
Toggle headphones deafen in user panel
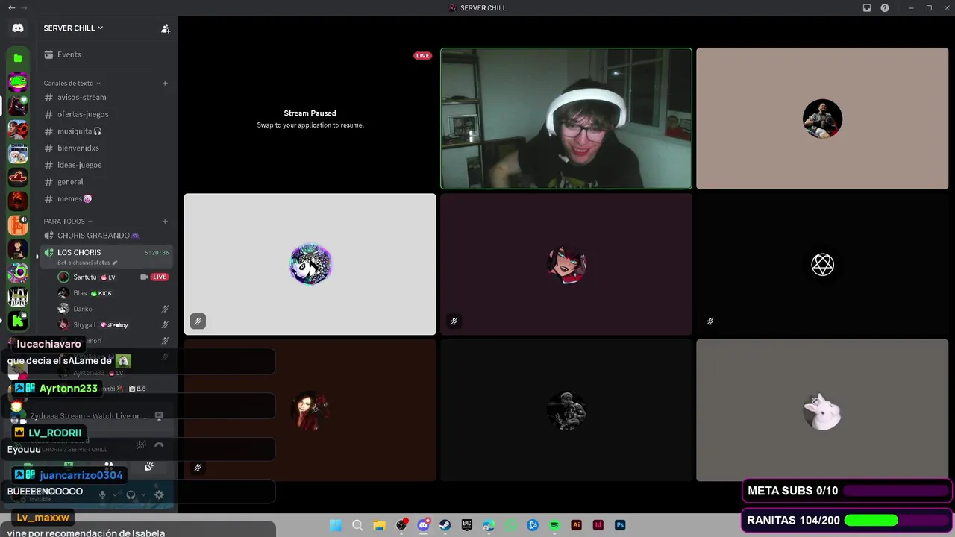tap(131, 494)
